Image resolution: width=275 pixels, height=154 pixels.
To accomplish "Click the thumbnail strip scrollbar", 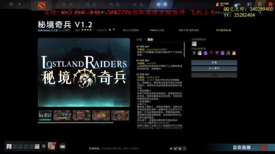I will 75,123.
